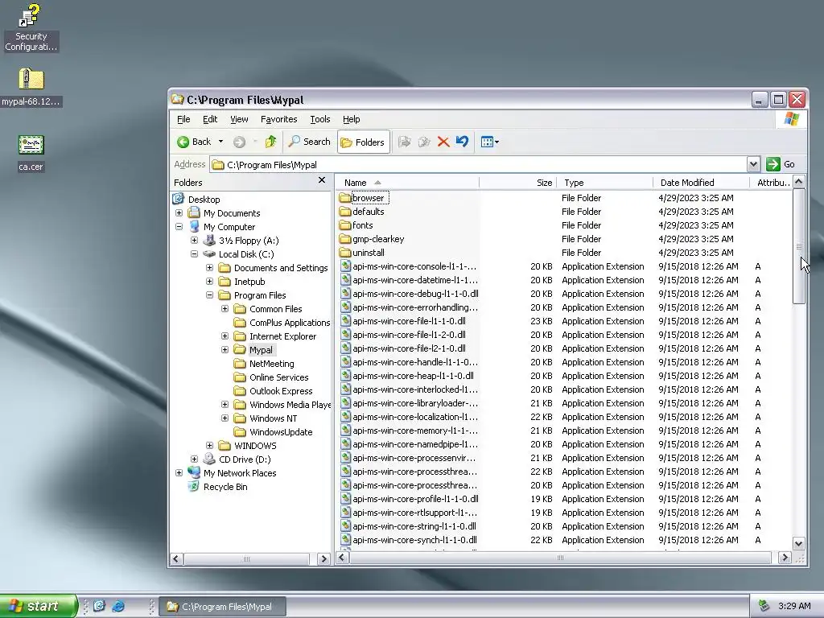Select the uninstall folder
Screen dimensions: 824x618
pyautogui.click(x=369, y=253)
